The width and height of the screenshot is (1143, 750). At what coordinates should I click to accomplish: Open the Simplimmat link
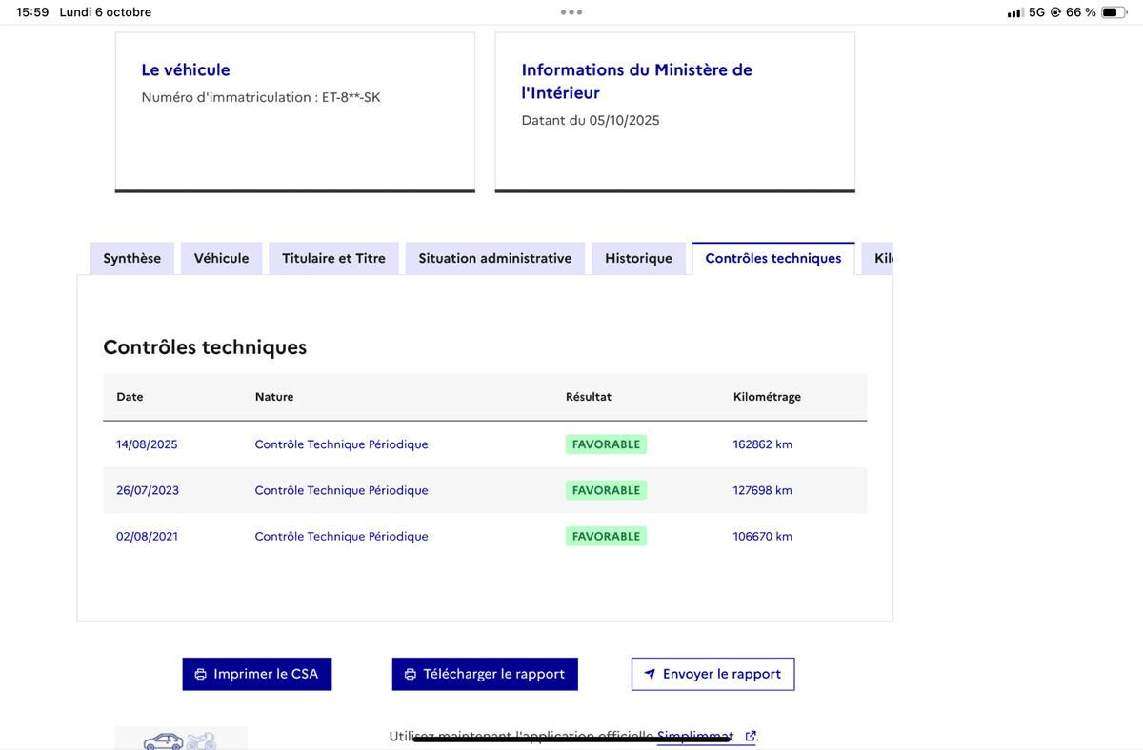coord(694,736)
